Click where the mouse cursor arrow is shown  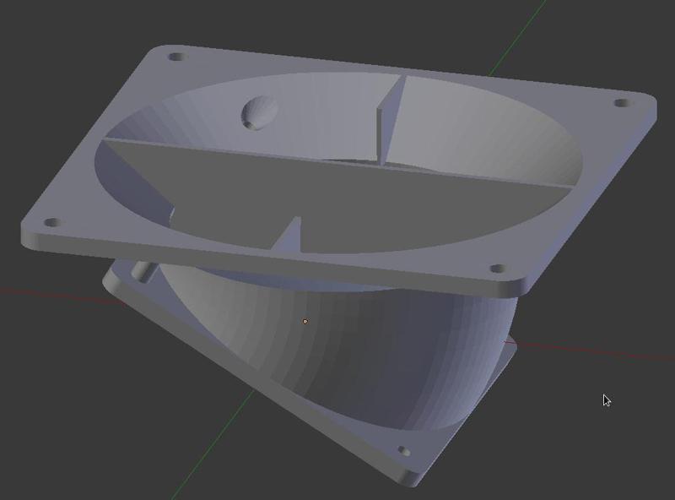[x=606, y=398]
